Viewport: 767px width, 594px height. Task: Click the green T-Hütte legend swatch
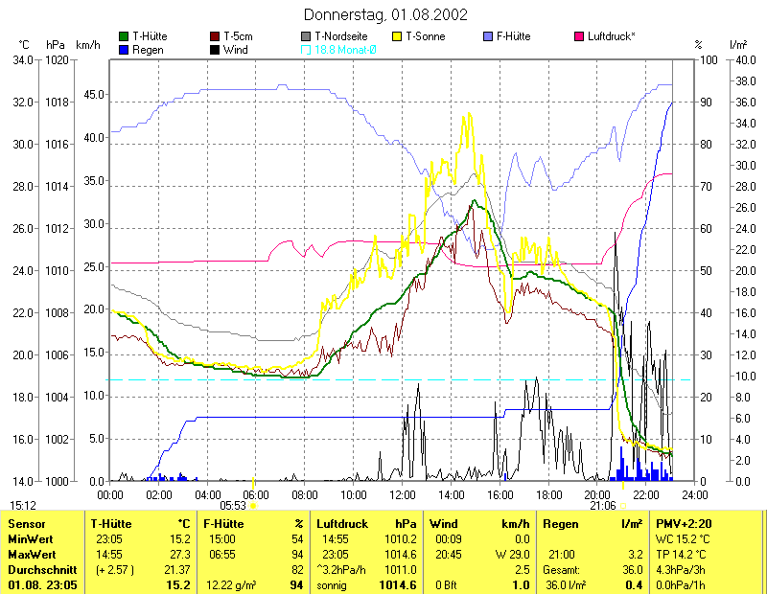(x=124, y=36)
